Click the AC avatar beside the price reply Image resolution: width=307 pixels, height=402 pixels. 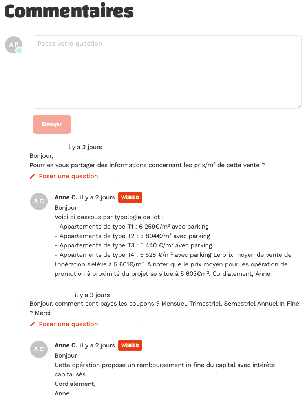click(x=39, y=201)
